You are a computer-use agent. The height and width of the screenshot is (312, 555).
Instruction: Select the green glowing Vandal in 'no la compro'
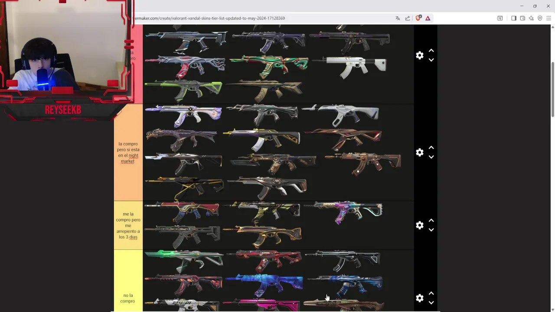[x=184, y=261]
